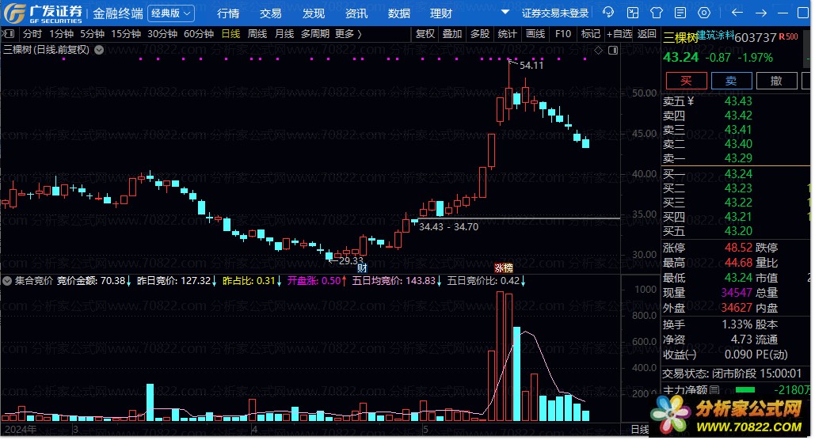
Task: Click the 返回 back button
Action: coord(646,34)
